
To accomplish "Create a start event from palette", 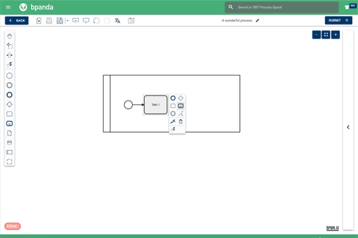I will pos(10,75).
